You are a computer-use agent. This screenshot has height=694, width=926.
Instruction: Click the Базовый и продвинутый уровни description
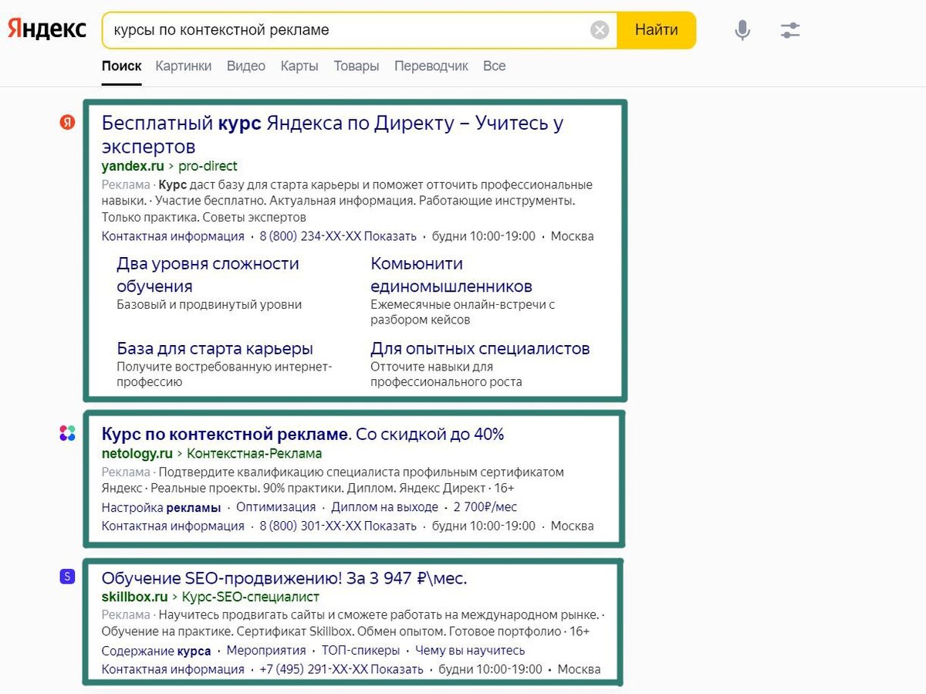[209, 305]
